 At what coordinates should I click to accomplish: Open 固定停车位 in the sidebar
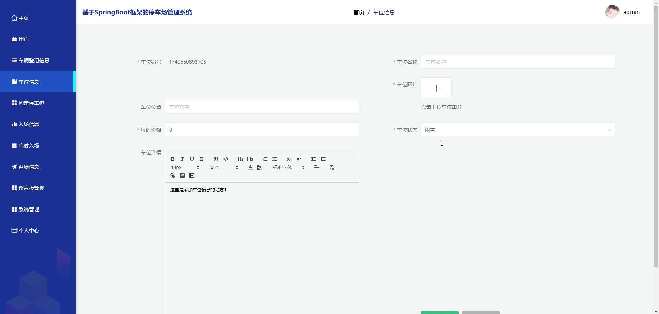(x=31, y=103)
